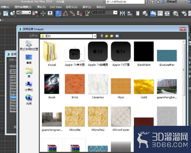
Task: Open the 图形编辑器(D) menu
Action: [23, 7]
